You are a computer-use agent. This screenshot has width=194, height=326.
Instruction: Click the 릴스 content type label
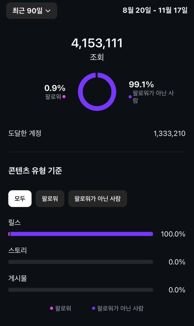15,222
